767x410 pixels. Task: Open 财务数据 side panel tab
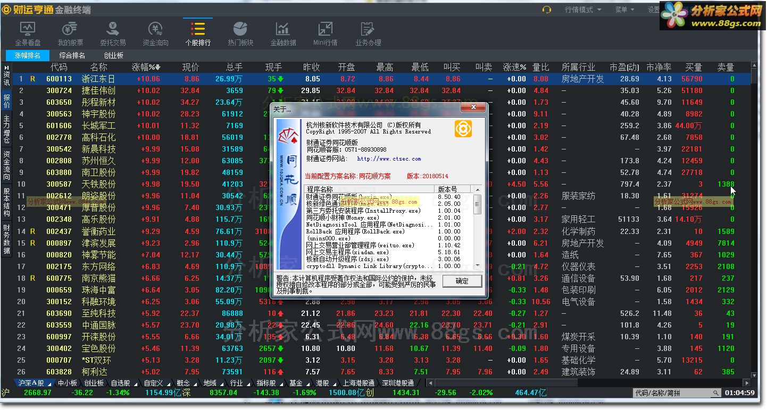tap(7, 239)
